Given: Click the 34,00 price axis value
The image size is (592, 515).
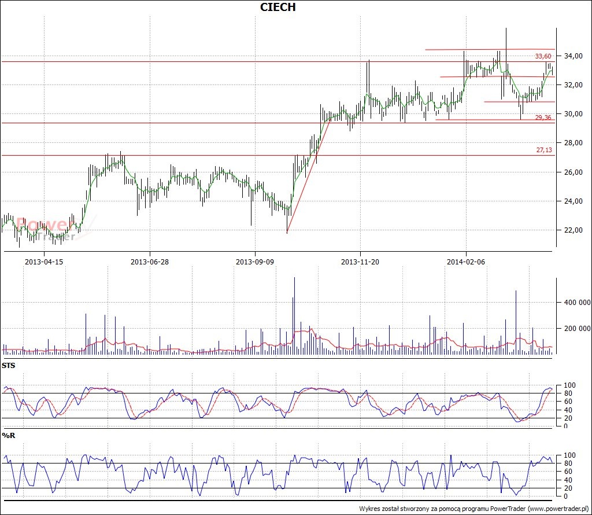Looking at the screenshot, I should click(x=573, y=56).
